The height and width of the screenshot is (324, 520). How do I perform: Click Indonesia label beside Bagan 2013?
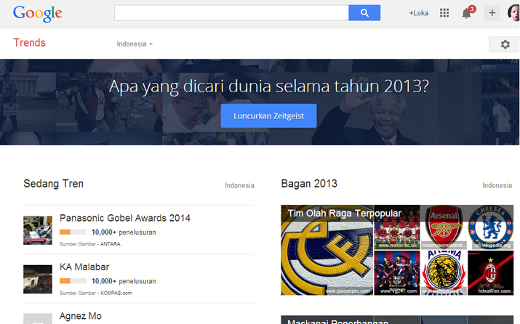pos(497,185)
